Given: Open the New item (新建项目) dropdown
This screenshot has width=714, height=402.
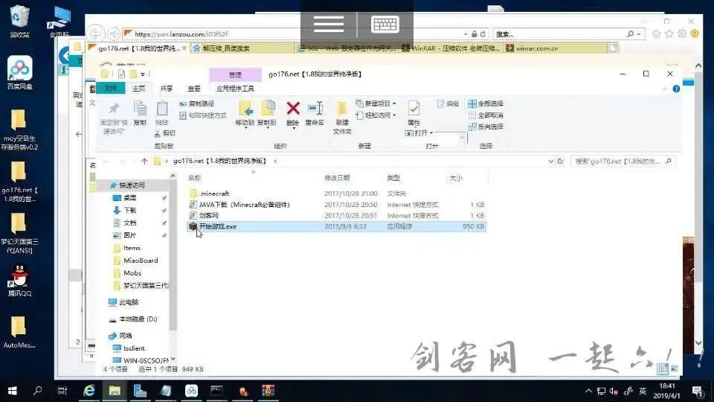Looking at the screenshot, I should pyautogui.click(x=376, y=103).
